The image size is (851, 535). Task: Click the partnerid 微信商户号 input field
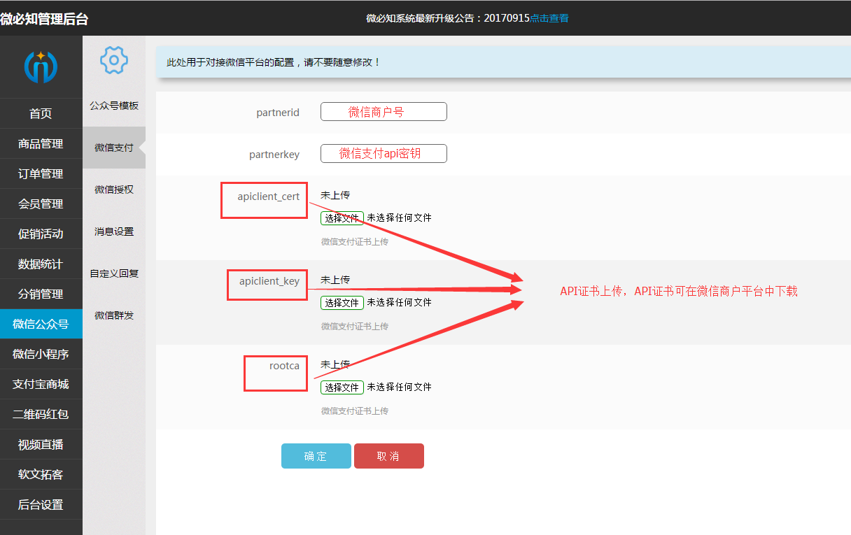(x=384, y=111)
